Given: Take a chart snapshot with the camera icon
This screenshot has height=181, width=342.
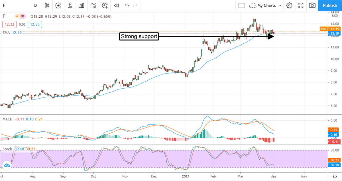Looking at the screenshot, I should click(312, 5).
